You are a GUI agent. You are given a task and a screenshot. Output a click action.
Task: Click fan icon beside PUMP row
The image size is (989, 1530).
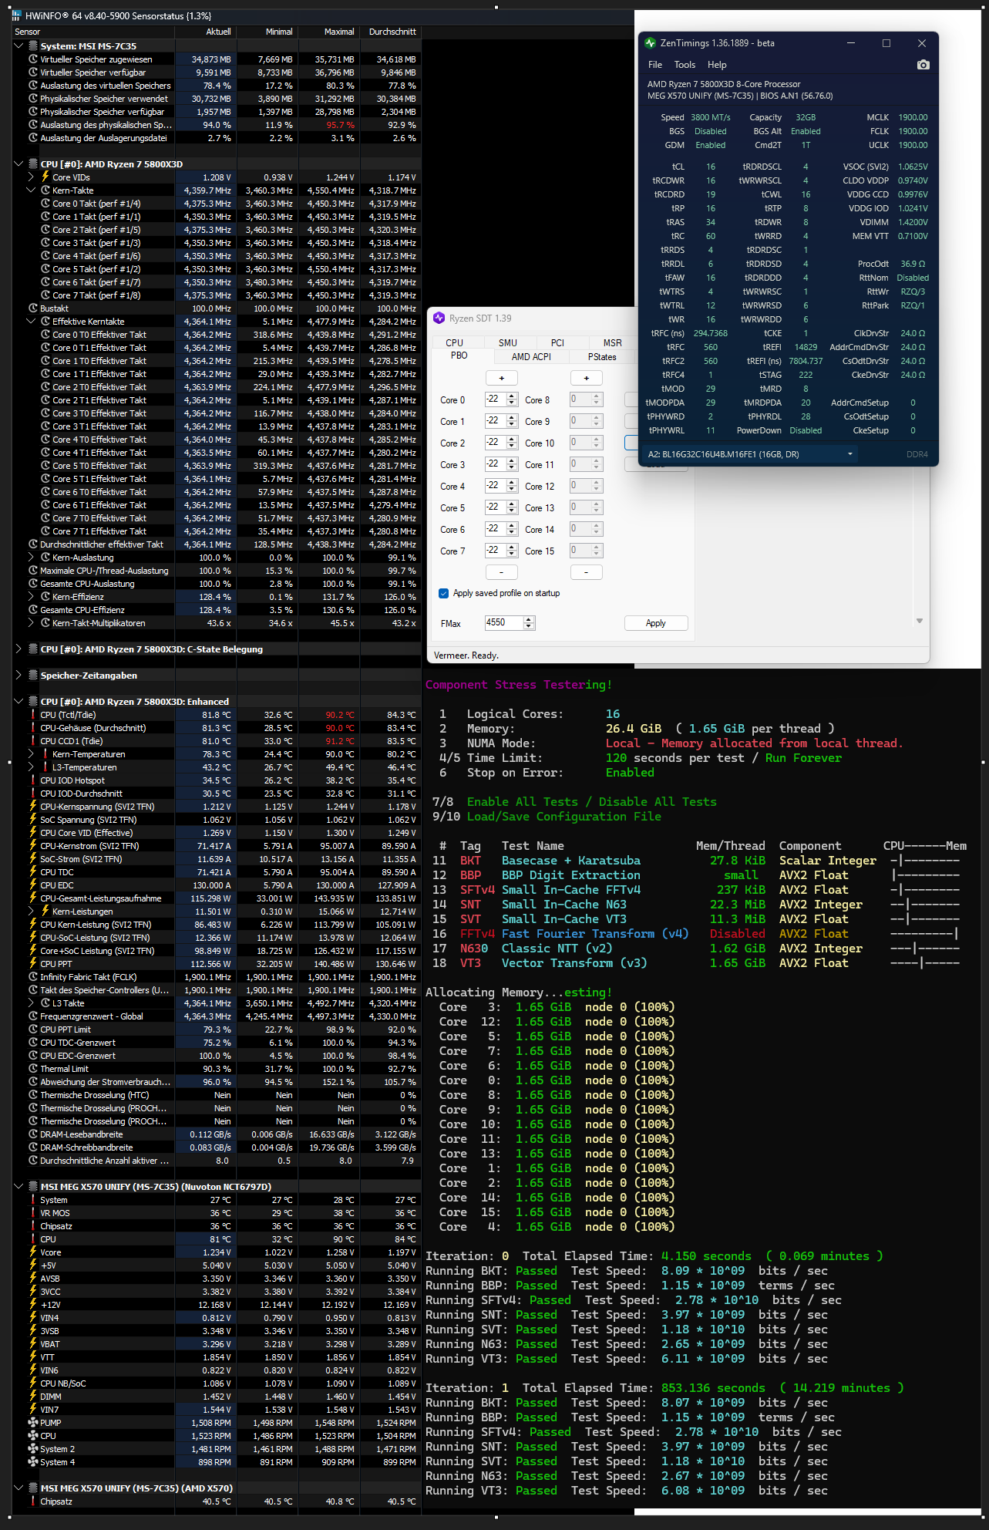(33, 1423)
